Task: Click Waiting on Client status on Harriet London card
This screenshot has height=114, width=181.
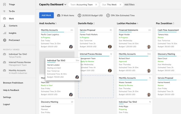Action: (x=54, y=68)
